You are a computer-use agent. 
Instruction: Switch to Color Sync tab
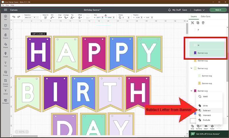(x=206, y=16)
